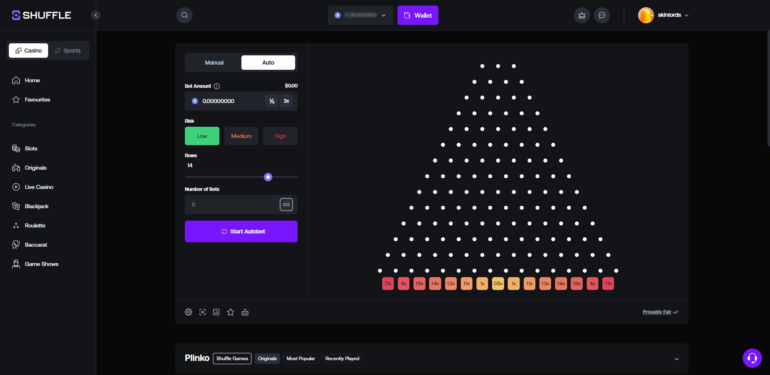Expand the Plinko info section chevron
The width and height of the screenshot is (770, 375).
(677, 359)
